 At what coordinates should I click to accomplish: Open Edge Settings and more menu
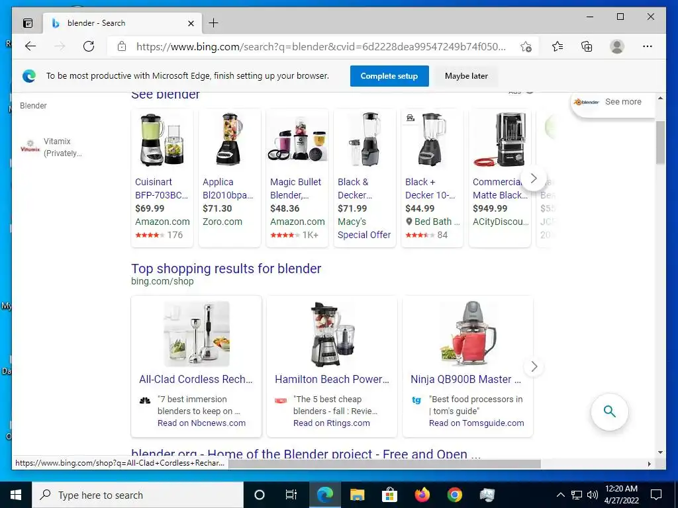[x=648, y=46]
